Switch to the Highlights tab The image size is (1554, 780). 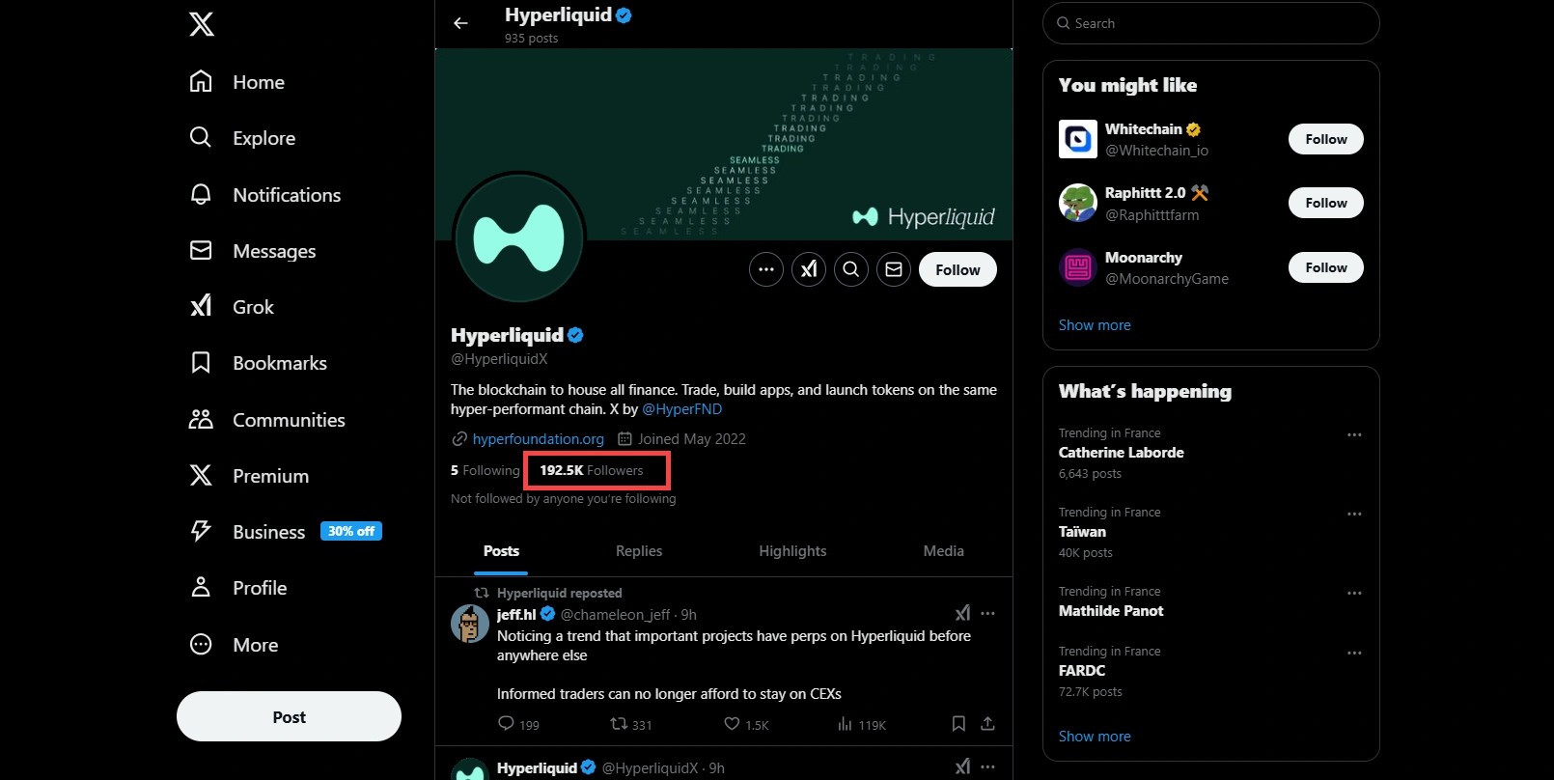point(792,551)
